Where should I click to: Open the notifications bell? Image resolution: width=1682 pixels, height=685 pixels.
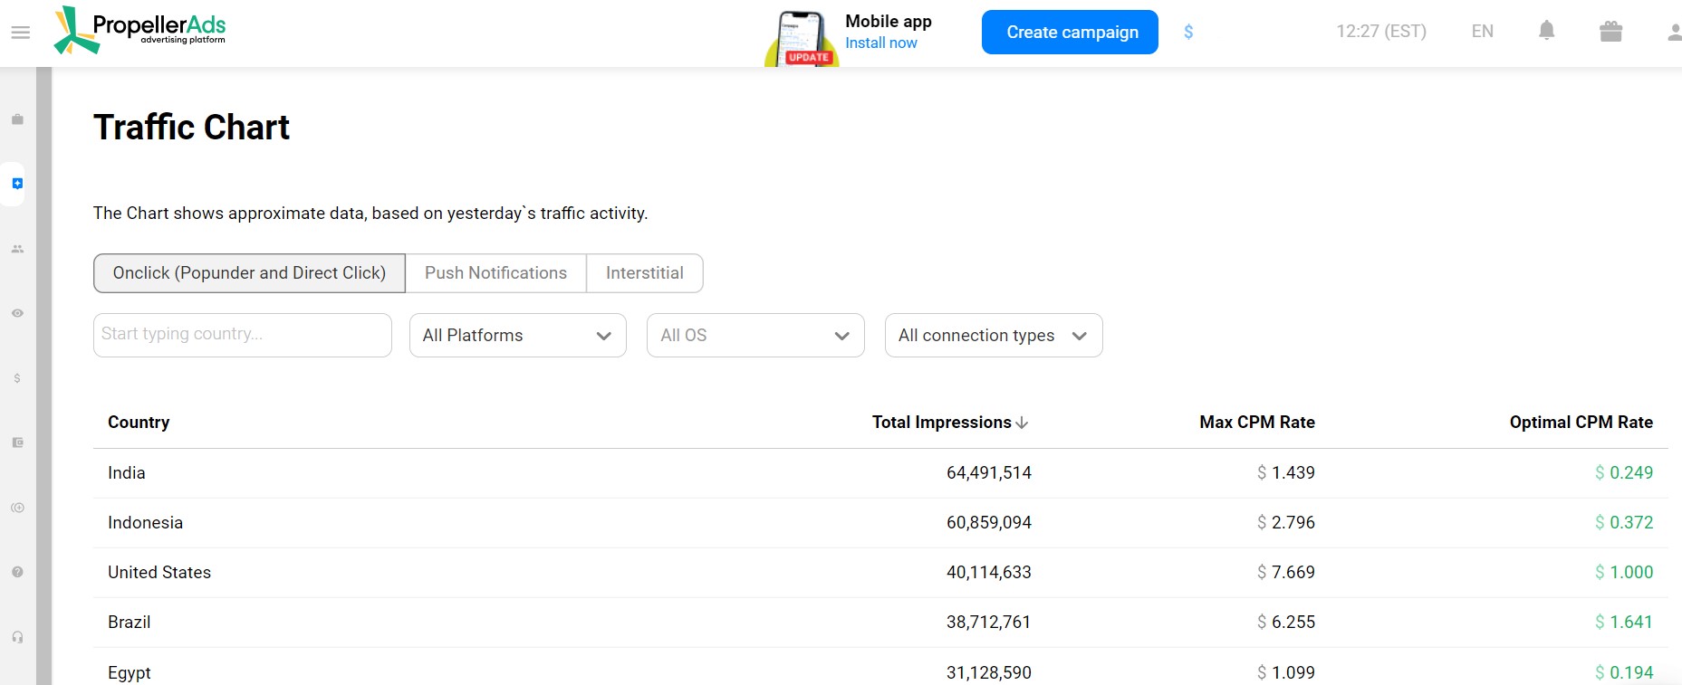[x=1547, y=31]
